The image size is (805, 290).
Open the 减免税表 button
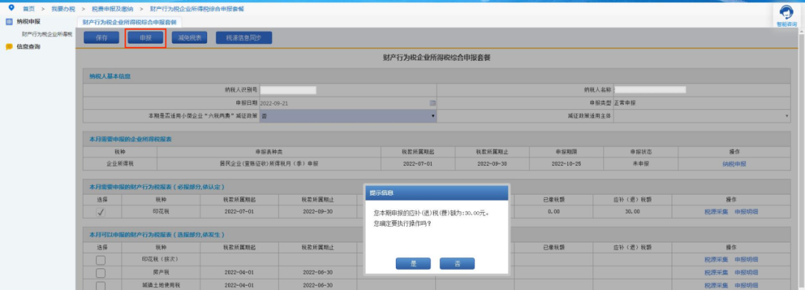pos(189,38)
